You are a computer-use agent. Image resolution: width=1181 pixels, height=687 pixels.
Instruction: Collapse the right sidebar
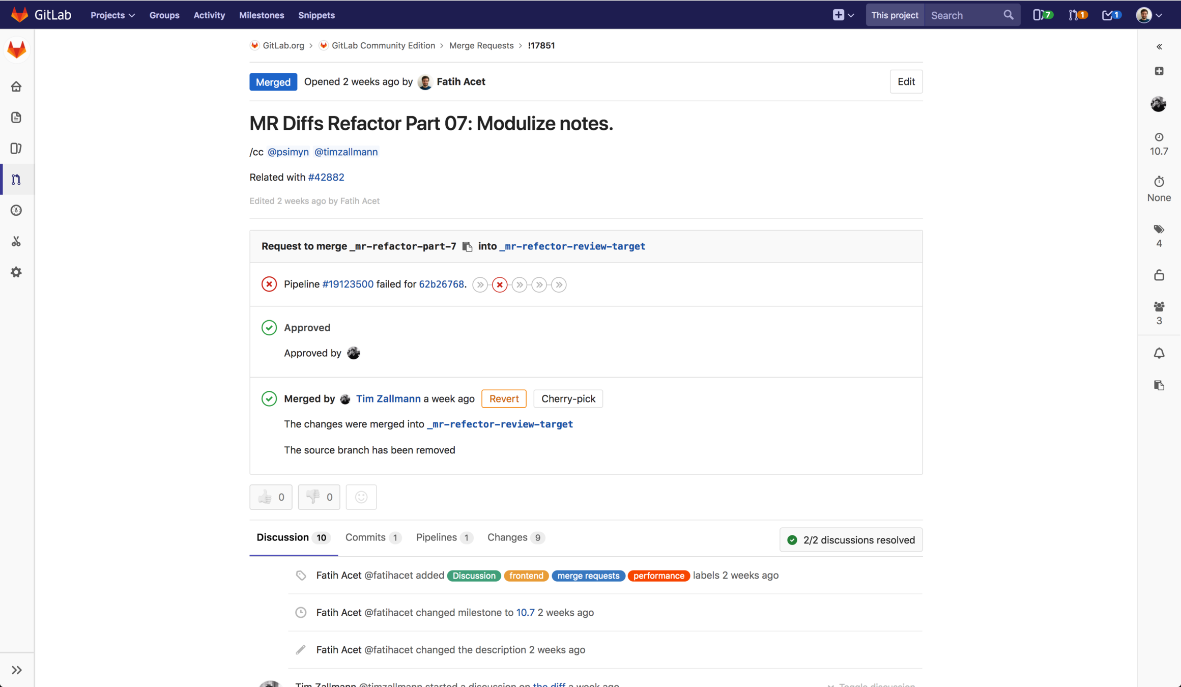pyautogui.click(x=1159, y=47)
